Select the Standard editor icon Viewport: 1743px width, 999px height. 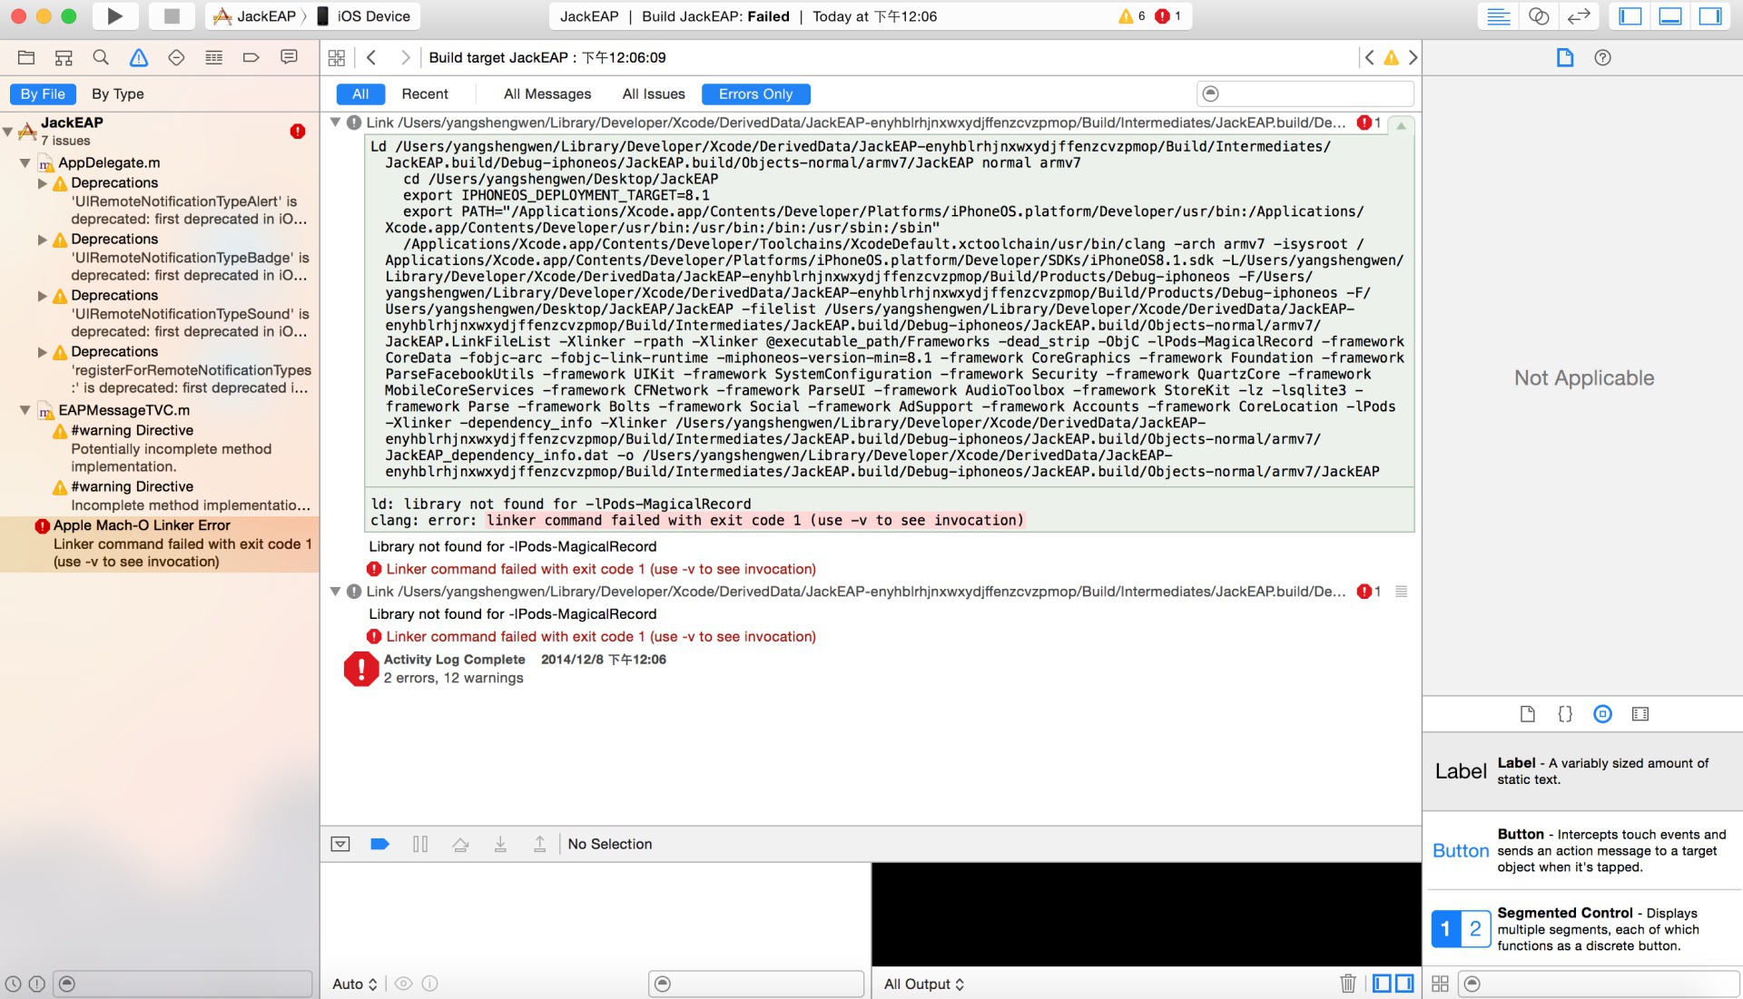tap(1499, 15)
